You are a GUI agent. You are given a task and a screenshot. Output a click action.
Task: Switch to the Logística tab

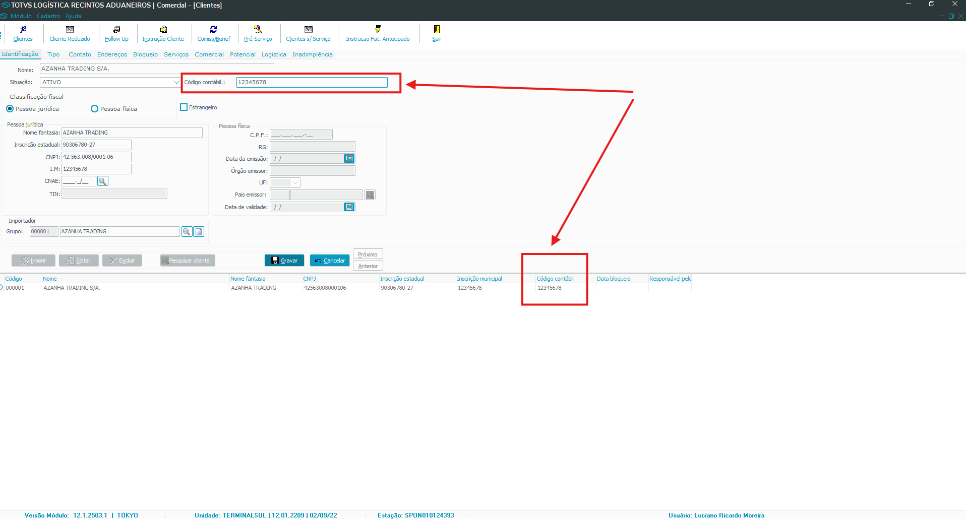(x=274, y=54)
